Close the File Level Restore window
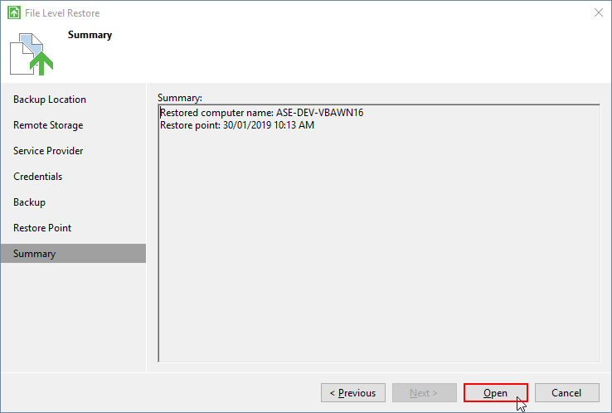This screenshot has width=612, height=413. point(598,12)
